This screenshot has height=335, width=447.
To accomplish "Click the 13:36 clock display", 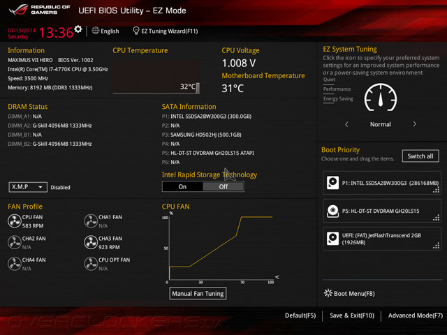I will point(56,33).
